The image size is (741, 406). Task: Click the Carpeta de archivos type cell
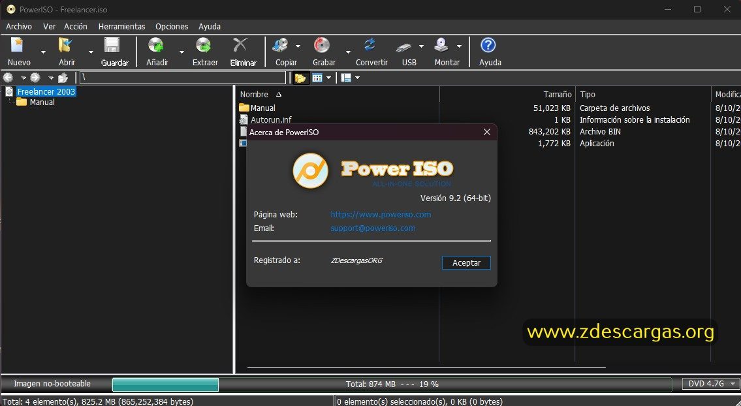615,108
